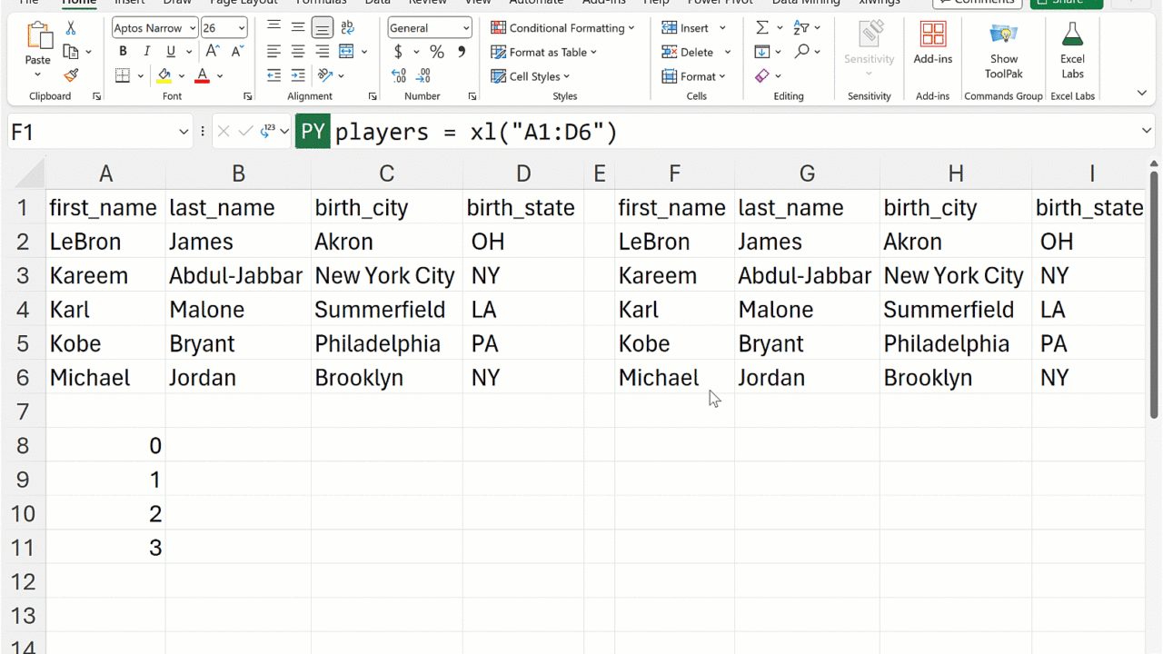Toggle bold formatting
Viewport: 1163px width, 654px height.
pyautogui.click(x=123, y=53)
